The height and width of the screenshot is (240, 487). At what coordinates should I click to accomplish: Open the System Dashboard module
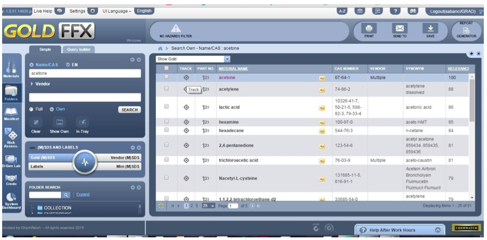click(12, 201)
